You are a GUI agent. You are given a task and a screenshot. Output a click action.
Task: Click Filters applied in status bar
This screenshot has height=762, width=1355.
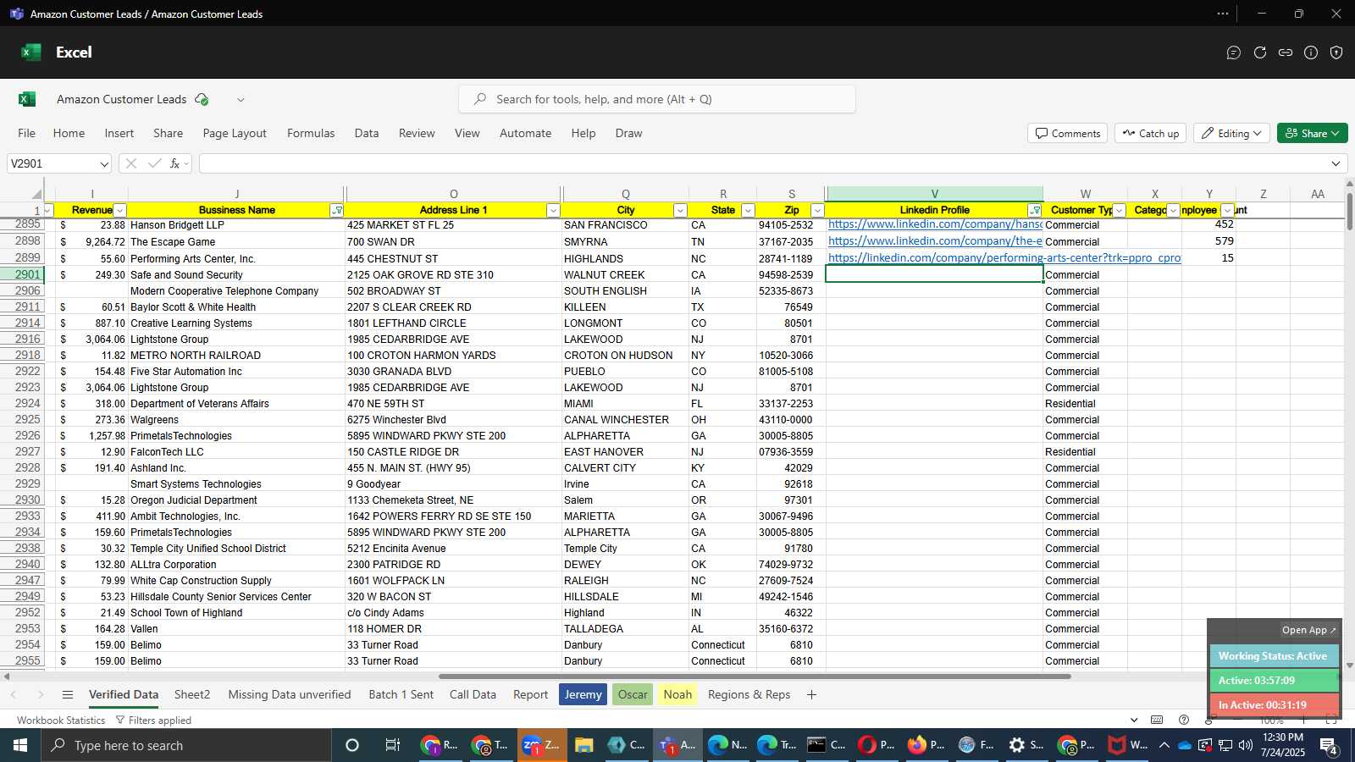pos(153,721)
